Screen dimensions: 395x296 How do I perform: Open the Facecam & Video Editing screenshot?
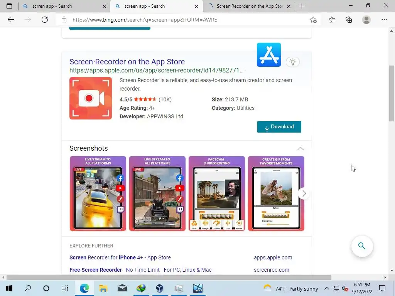[217, 193]
